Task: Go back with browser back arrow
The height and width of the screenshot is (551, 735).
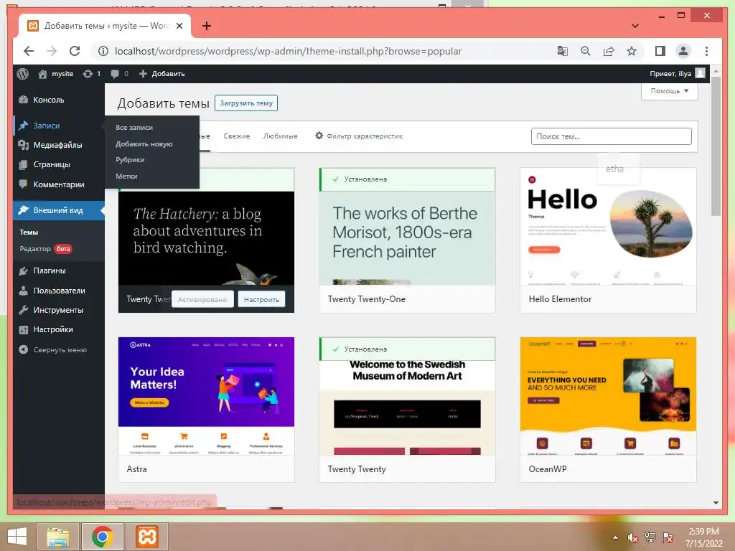Action: pos(29,51)
